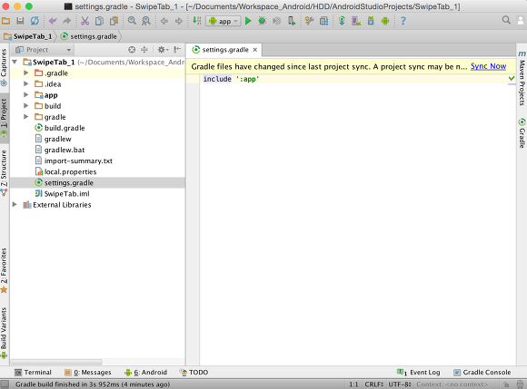Click the Synchronize refresh icon

[35, 21]
